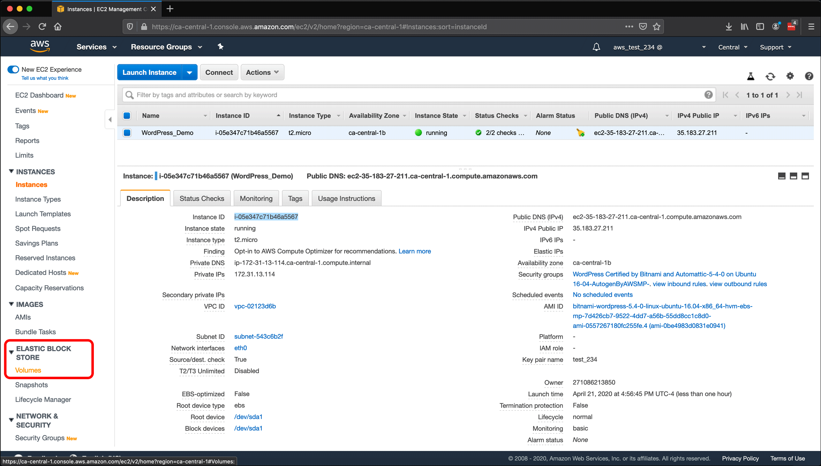Click the alarm status icon for WordPress_Demo
Viewport: 821px width, 466px height.
[580, 133]
